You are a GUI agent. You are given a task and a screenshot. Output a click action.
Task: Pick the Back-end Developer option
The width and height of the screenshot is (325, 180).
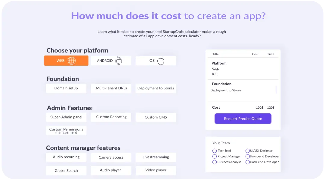pyautogui.click(x=248, y=162)
